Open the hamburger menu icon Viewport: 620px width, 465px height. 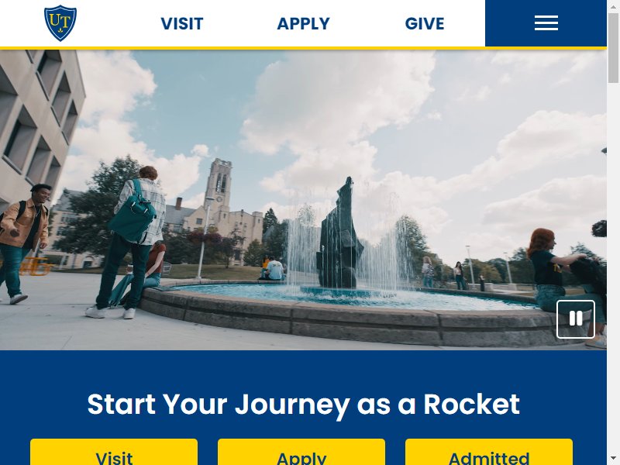point(546,23)
